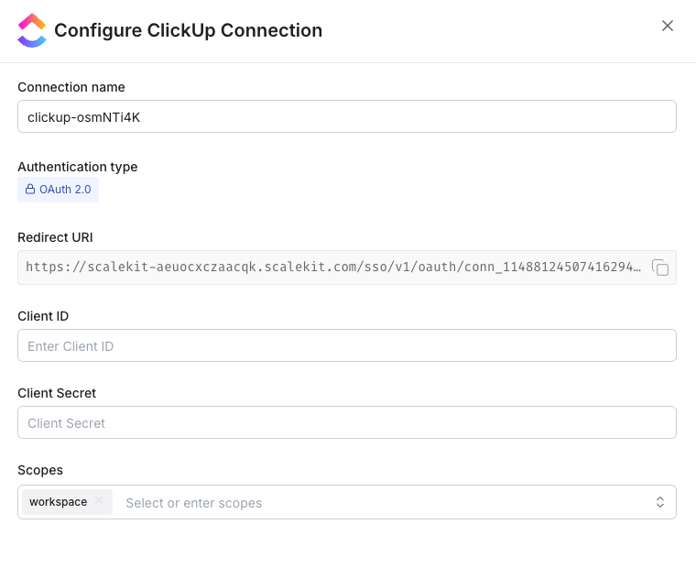Click the 'Scopes' label
The height and width of the screenshot is (568, 696).
click(x=40, y=470)
